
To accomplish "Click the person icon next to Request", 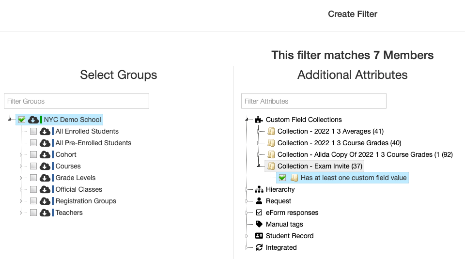I will click(259, 201).
